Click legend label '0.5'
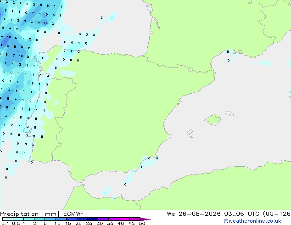Image resolution: width=291 pixels, height=225 pixels. click(16, 223)
